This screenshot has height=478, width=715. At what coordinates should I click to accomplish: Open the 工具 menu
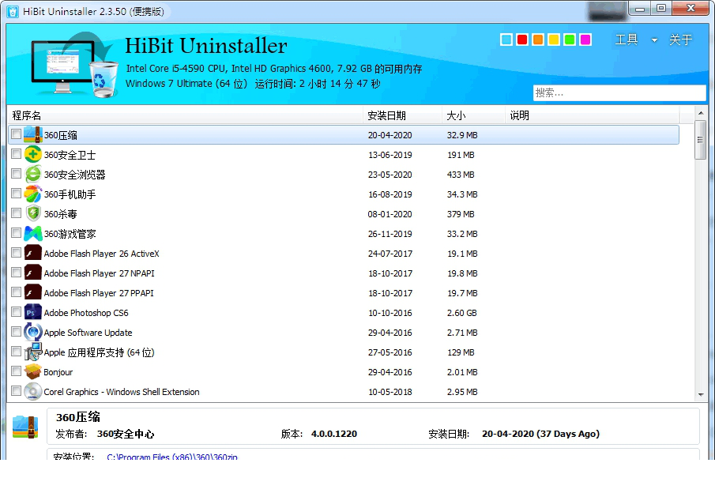627,40
